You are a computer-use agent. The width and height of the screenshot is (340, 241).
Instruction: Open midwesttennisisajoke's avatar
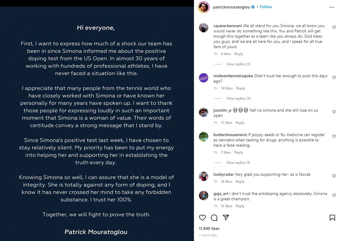click(x=204, y=78)
